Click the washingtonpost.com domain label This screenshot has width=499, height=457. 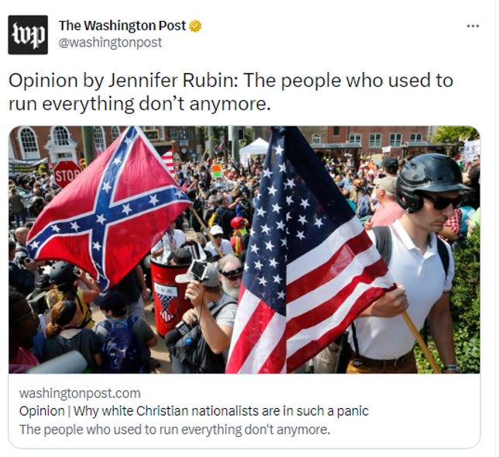tap(80, 393)
